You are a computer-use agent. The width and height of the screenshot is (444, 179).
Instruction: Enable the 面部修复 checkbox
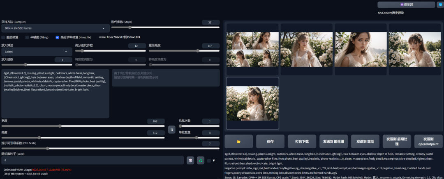click(x=3, y=37)
